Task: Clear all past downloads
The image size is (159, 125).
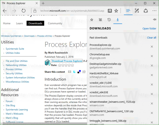Action: pos(152,38)
